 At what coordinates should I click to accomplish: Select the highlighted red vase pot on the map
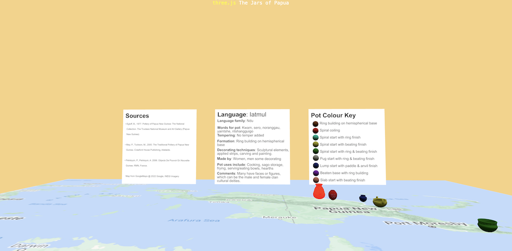[x=318, y=191]
